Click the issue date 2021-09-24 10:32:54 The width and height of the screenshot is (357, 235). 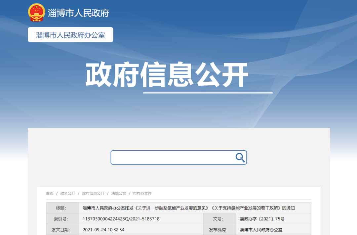pyautogui.click(x=103, y=230)
